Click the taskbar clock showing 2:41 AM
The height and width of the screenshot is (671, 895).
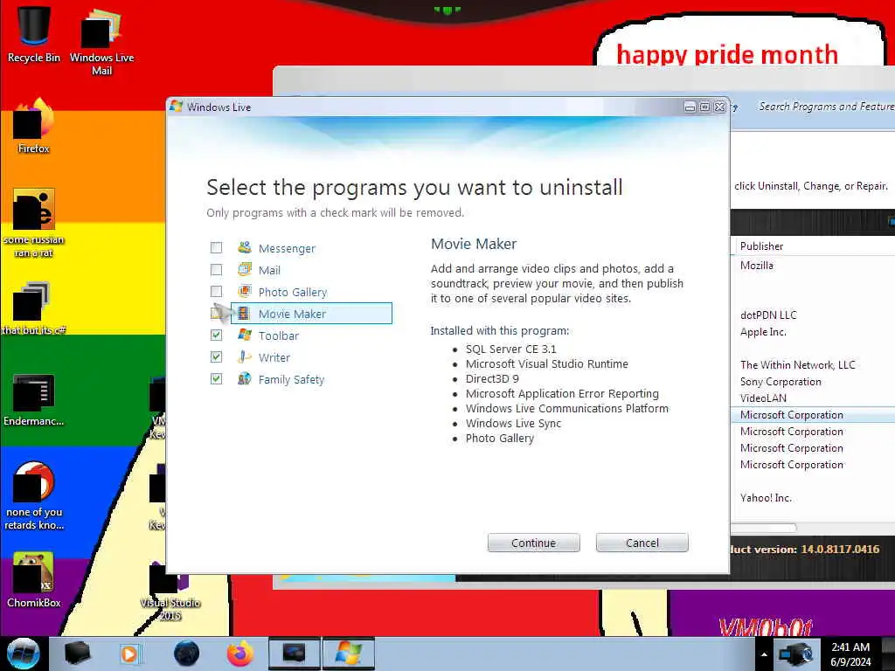(x=850, y=654)
